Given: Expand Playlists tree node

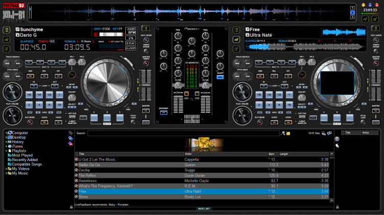Looking at the screenshot, I should coord(6,151).
